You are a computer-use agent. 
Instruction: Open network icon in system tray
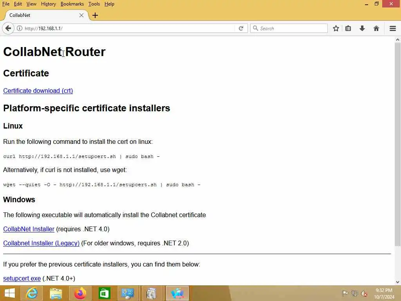[354, 293]
